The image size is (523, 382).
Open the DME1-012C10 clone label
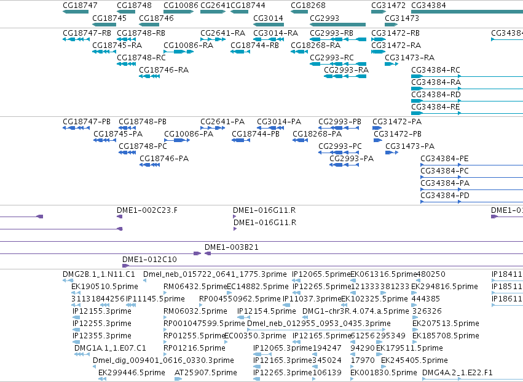(x=149, y=260)
